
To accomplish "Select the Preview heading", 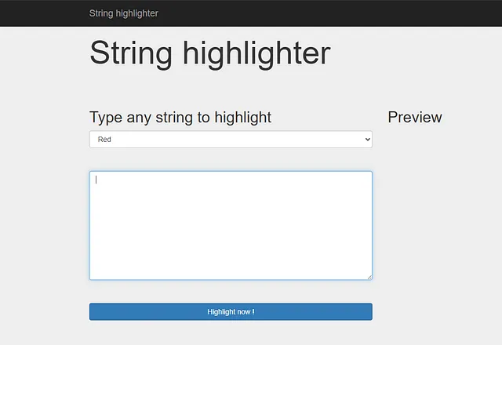I will tap(415, 117).
